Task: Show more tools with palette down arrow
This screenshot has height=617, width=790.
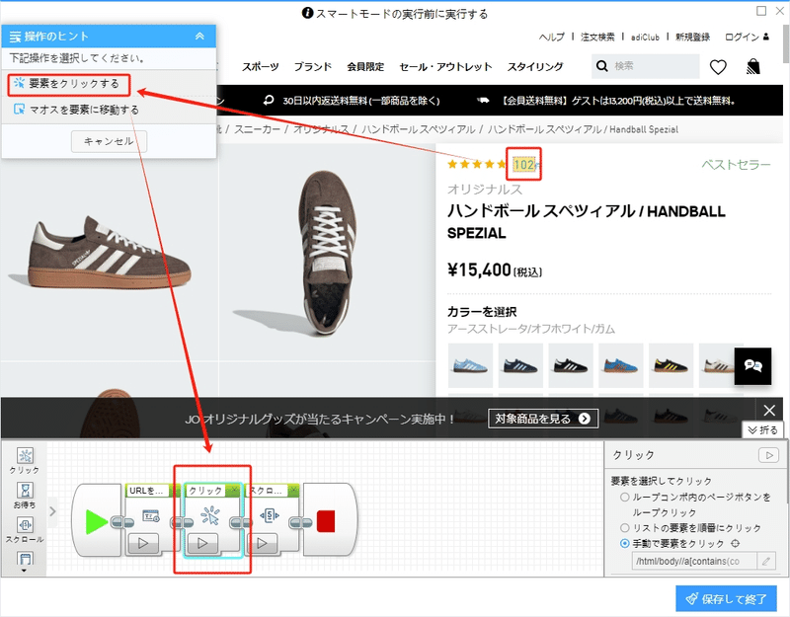Action: point(24,571)
